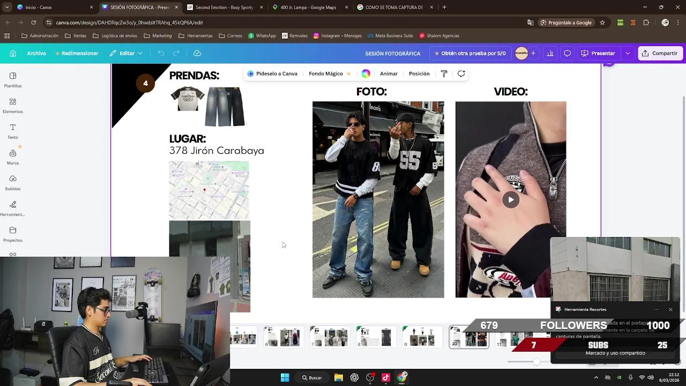Open the Windows Start menu

(x=285, y=377)
